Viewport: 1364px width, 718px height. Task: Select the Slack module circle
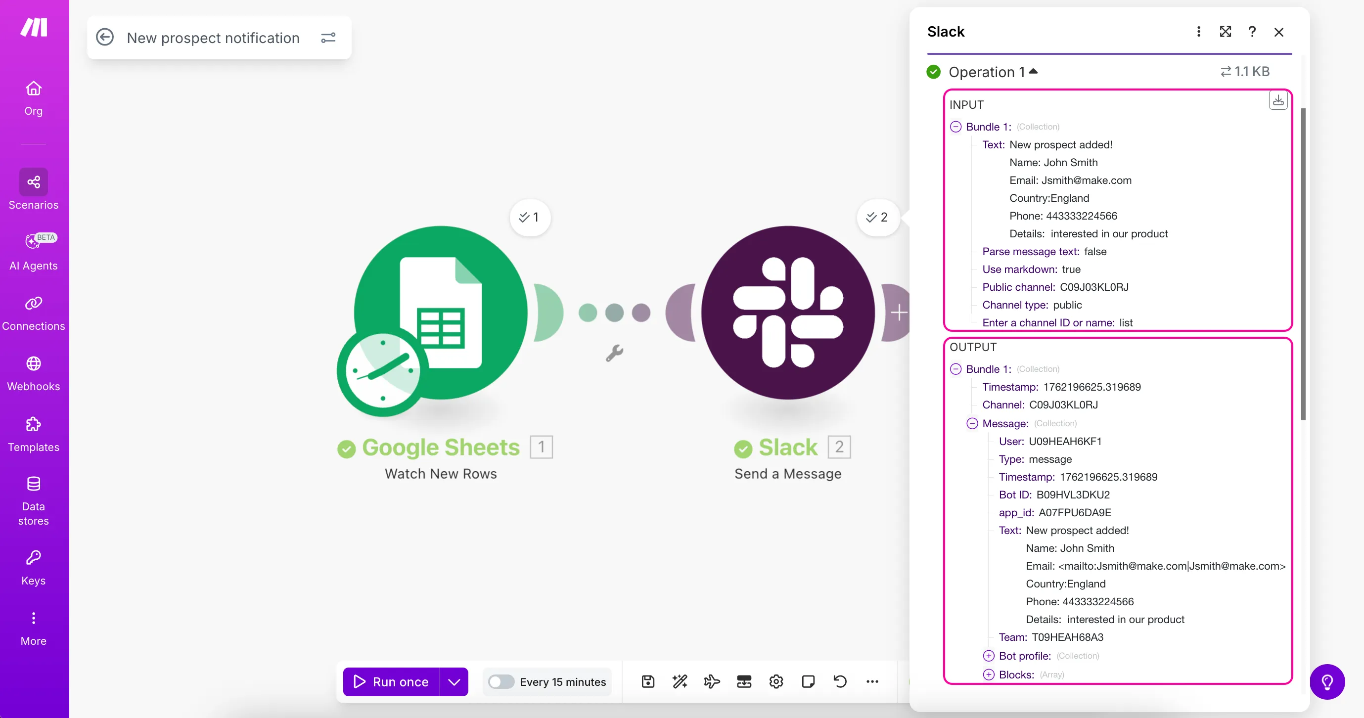tap(788, 313)
